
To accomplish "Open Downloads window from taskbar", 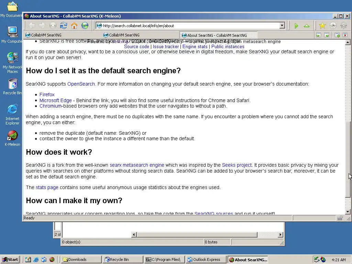I will point(81,260).
